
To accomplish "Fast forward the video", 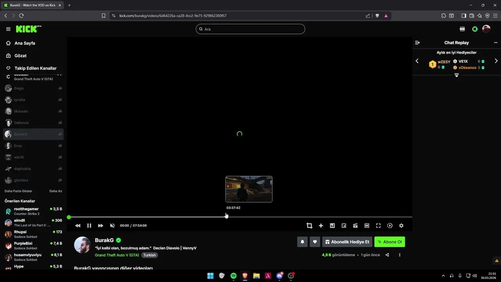I will 101,226.
